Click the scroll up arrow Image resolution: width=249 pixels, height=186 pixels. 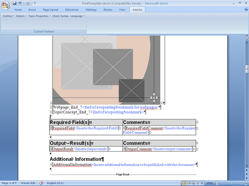coord(247,42)
